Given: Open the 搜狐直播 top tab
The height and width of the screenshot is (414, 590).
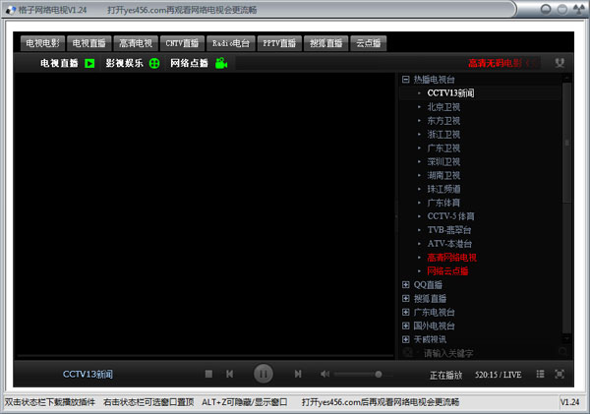Looking at the screenshot, I should pos(325,43).
